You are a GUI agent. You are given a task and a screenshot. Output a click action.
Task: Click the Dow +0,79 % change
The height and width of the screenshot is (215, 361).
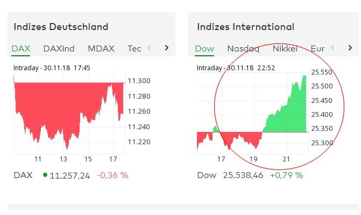pos(286,175)
